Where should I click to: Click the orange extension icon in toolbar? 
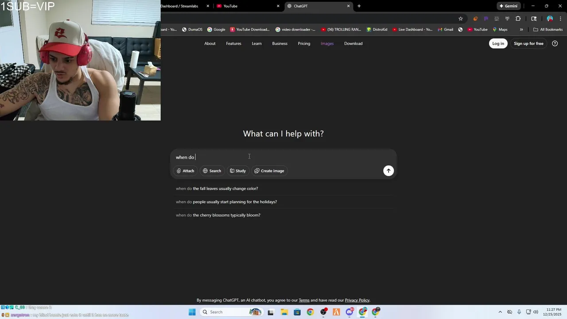475,19
